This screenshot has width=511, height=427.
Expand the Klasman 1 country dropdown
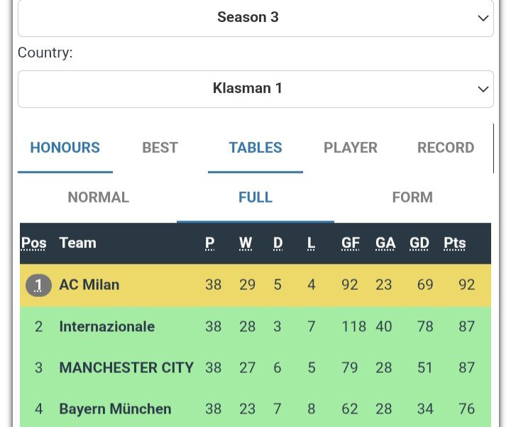click(x=255, y=89)
